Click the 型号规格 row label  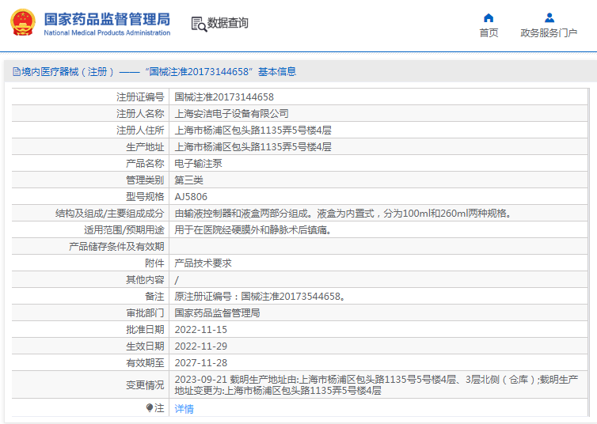[145, 197]
